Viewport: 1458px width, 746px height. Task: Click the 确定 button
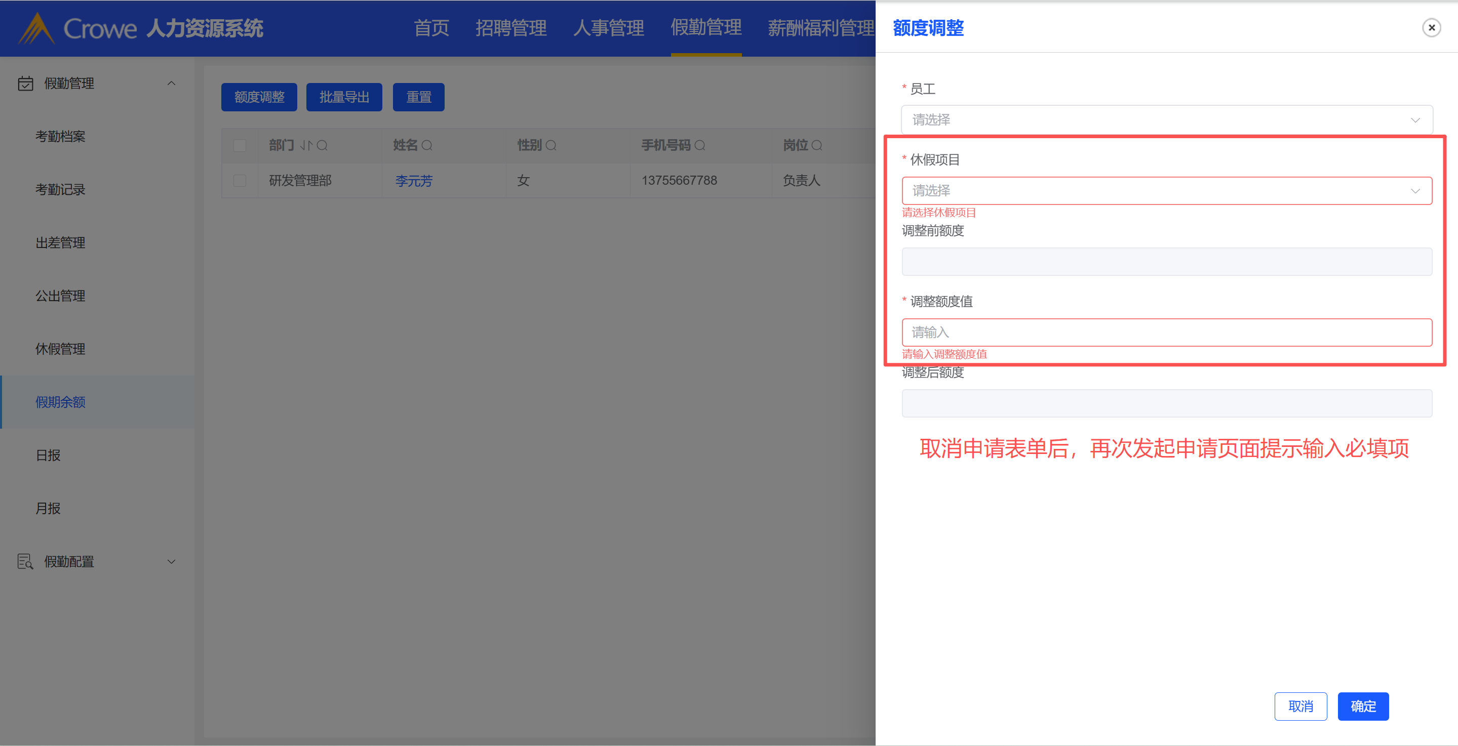[1362, 706]
